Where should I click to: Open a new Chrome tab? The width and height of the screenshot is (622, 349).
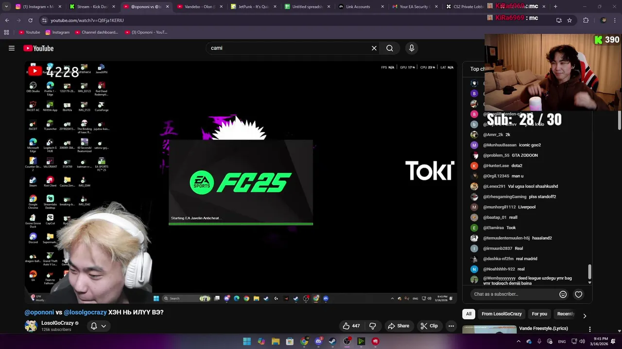[555, 7]
